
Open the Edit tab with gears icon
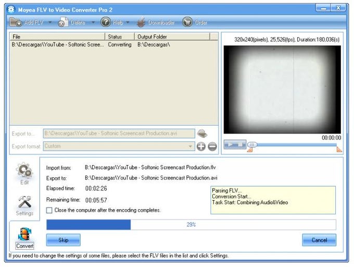pos(24,174)
